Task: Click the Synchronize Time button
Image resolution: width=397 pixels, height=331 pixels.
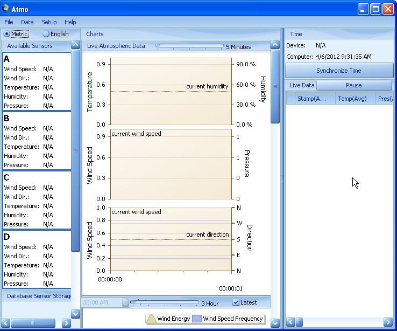Action: [x=339, y=71]
